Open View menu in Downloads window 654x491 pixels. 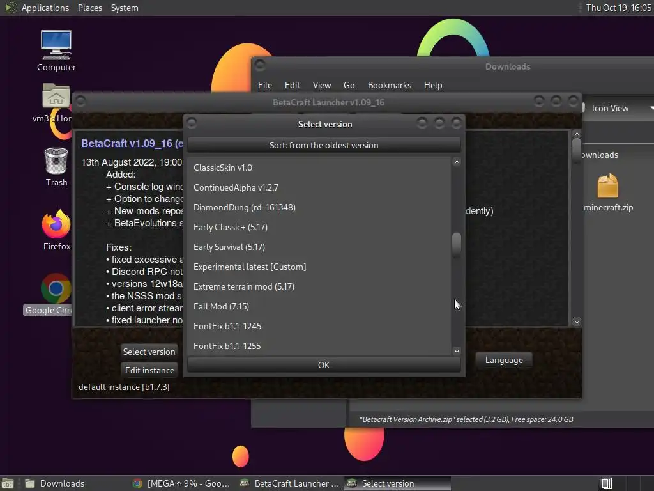pyautogui.click(x=322, y=85)
